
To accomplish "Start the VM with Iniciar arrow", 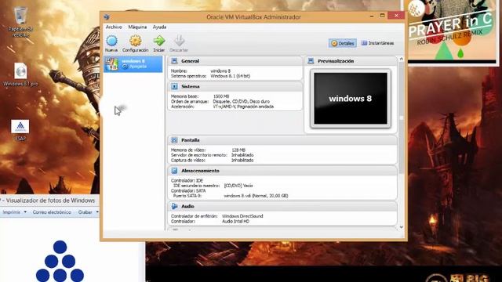I will click(158, 41).
